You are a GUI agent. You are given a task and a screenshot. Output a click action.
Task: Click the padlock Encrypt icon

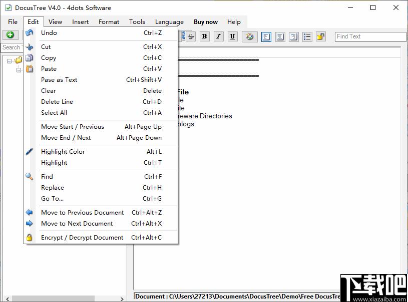[x=30, y=237]
